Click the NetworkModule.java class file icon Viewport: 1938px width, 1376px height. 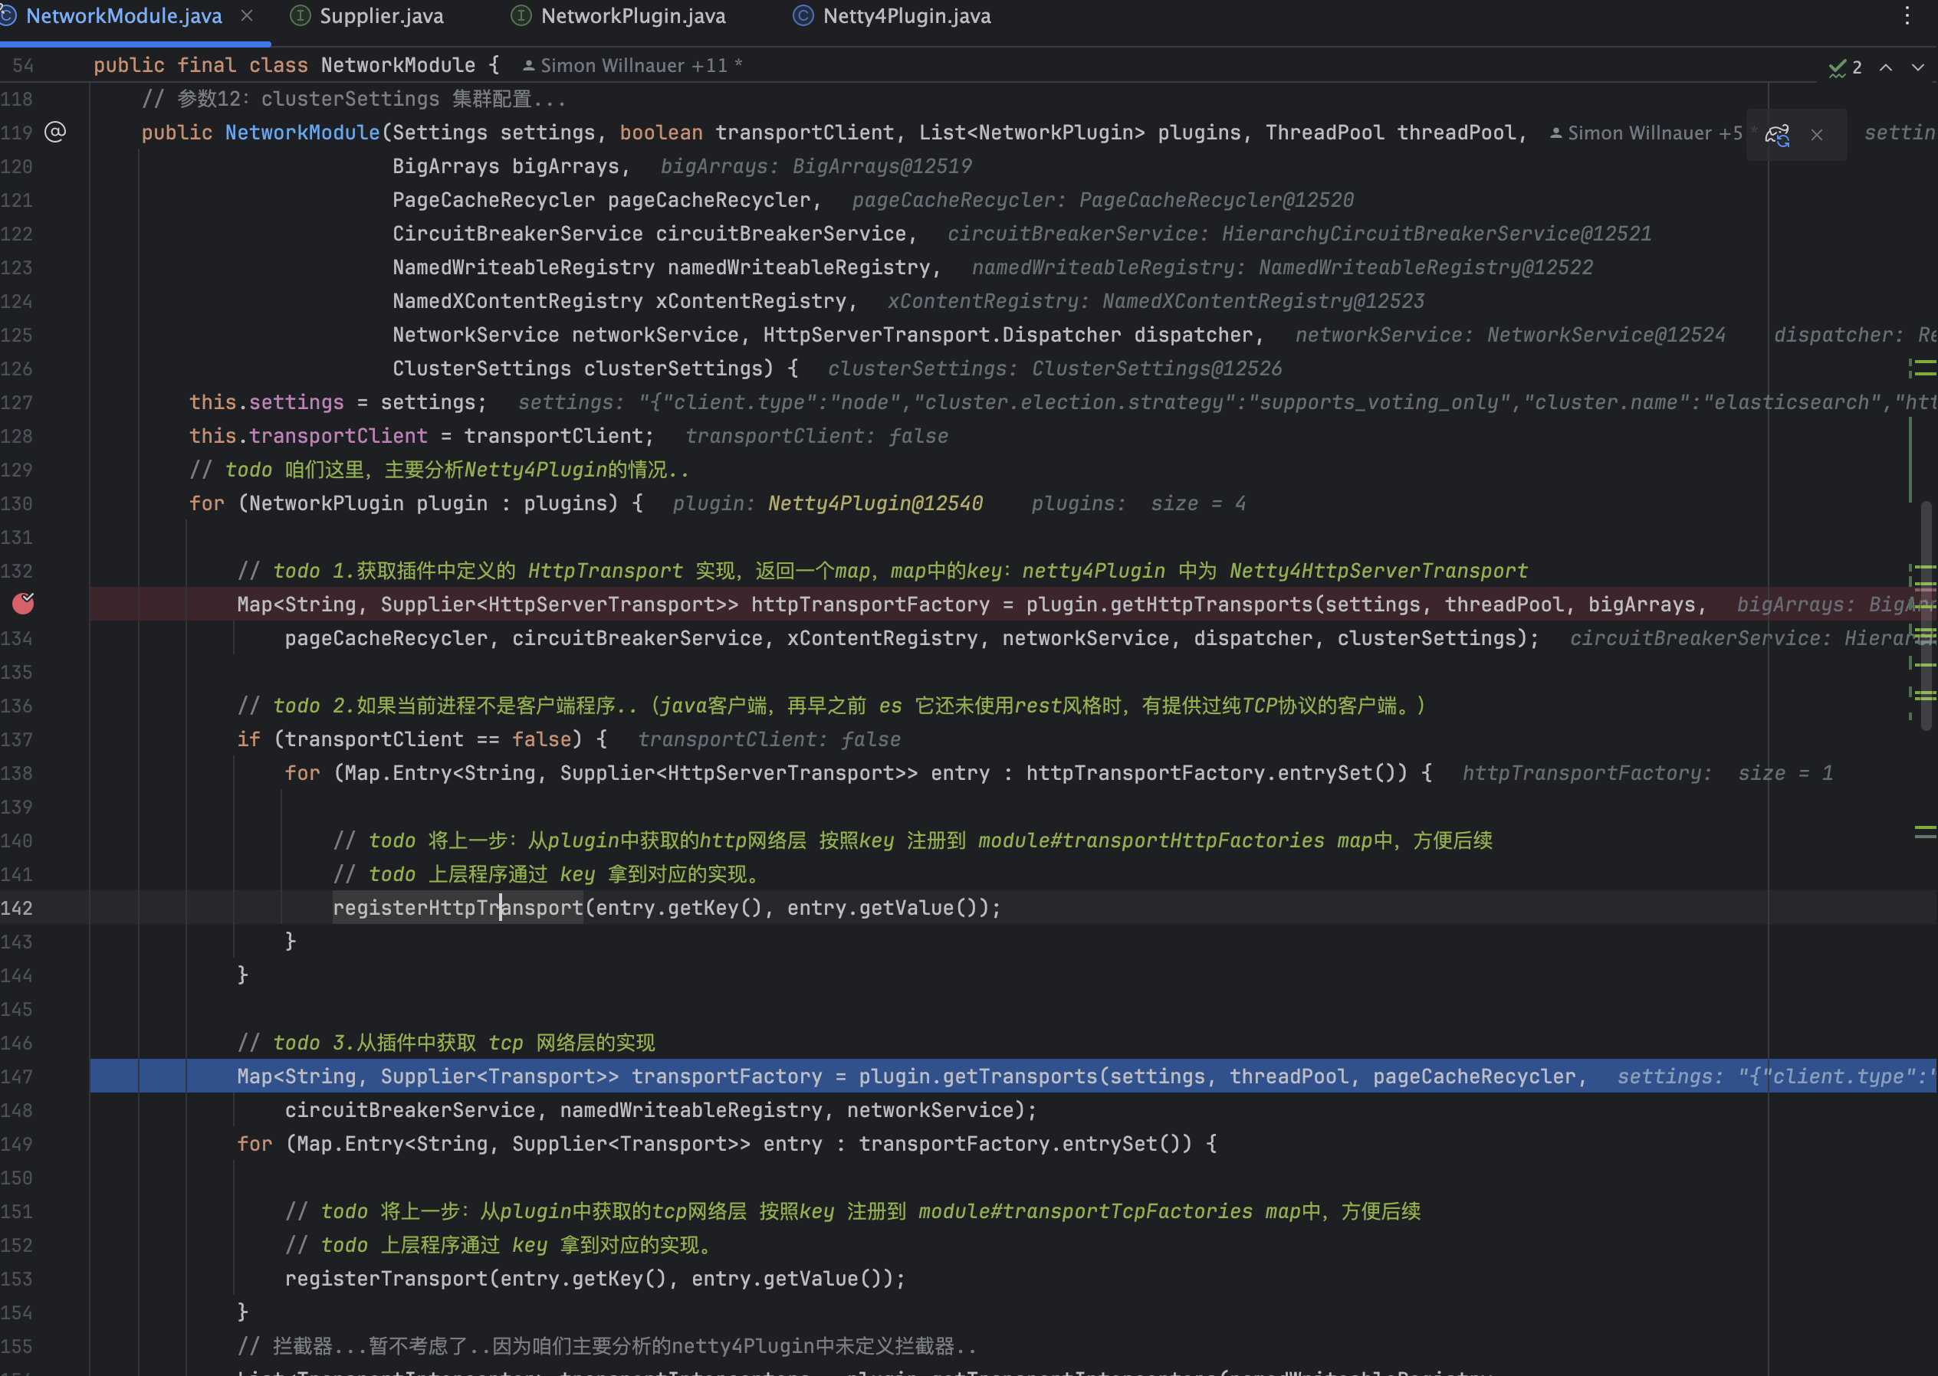pyautogui.click(x=8, y=16)
